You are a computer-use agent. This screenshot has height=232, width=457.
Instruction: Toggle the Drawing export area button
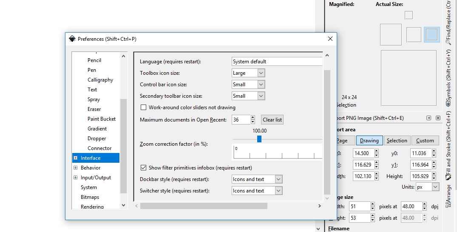(369, 141)
